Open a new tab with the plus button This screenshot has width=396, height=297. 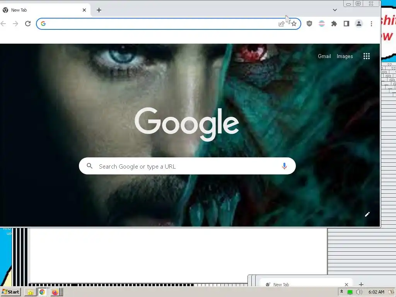point(99,10)
